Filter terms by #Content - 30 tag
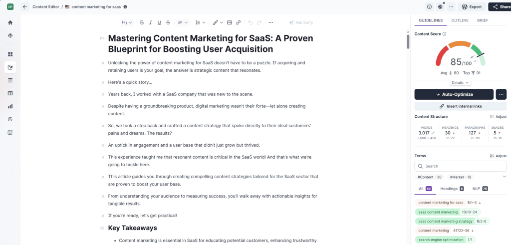 pyautogui.click(x=430, y=177)
